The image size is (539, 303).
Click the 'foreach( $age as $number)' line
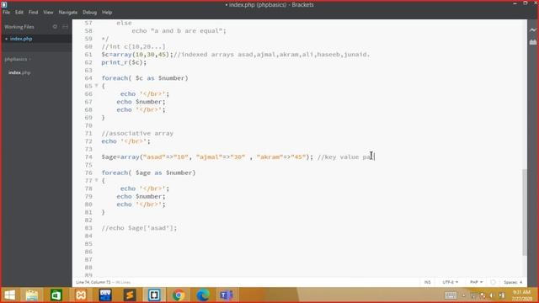(x=148, y=173)
